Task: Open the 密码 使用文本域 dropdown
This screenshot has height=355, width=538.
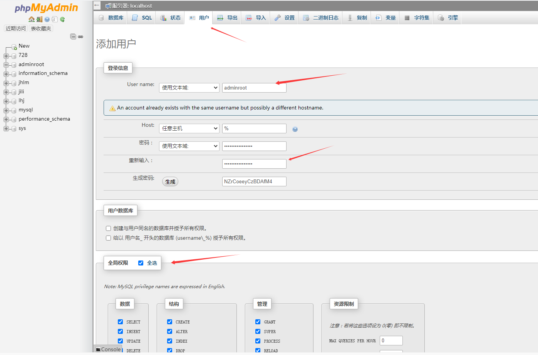Action: coord(189,146)
